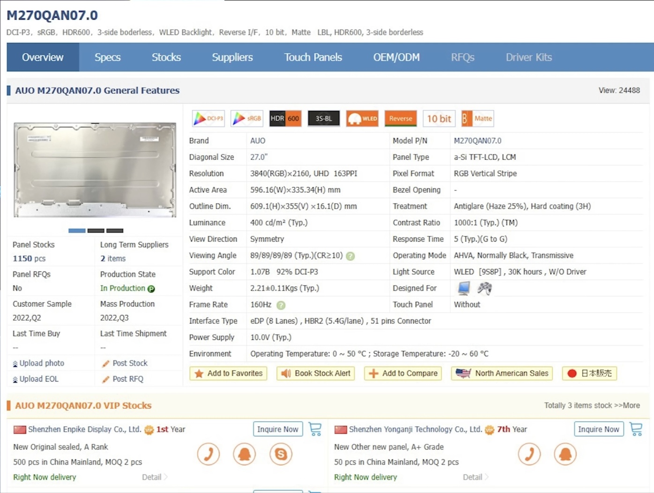Select the second photo carousel indicator
Image resolution: width=654 pixels, height=493 pixels.
[96, 231]
